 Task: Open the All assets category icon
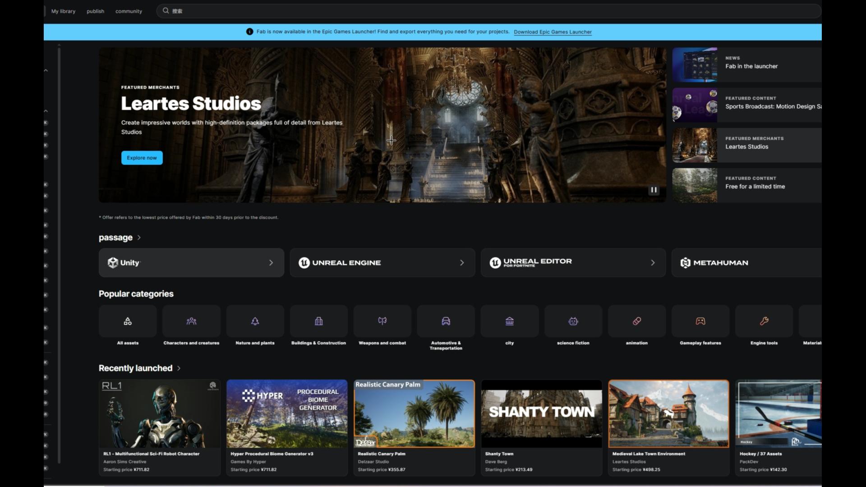point(128,322)
